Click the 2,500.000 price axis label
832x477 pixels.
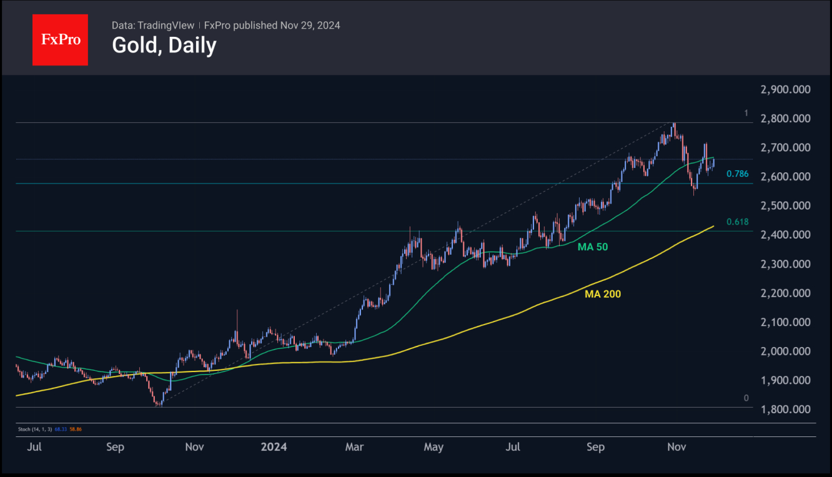tap(786, 206)
